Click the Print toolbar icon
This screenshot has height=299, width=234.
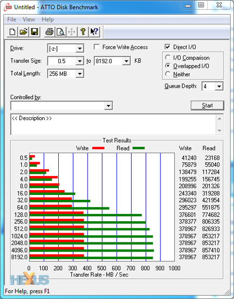(x=50, y=32)
